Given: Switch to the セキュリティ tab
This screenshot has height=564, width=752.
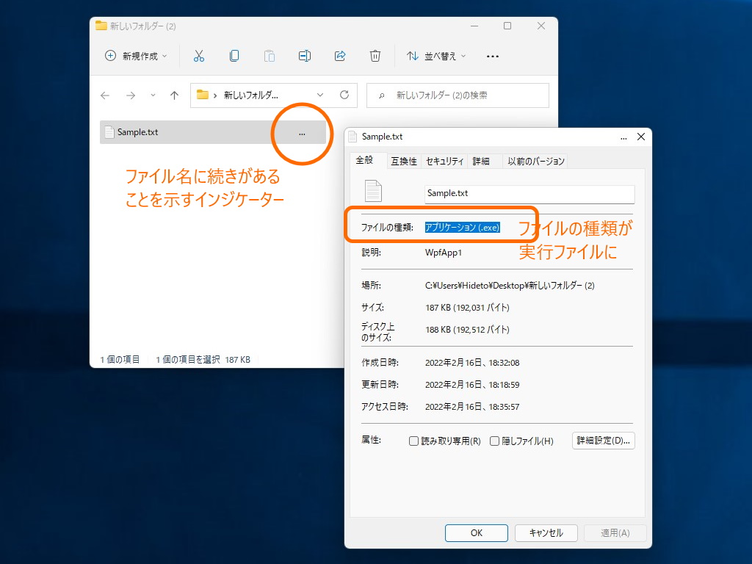Looking at the screenshot, I should click(444, 161).
